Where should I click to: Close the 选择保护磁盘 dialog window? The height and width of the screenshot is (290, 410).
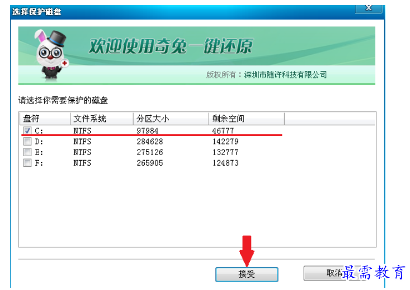pyautogui.click(x=369, y=8)
